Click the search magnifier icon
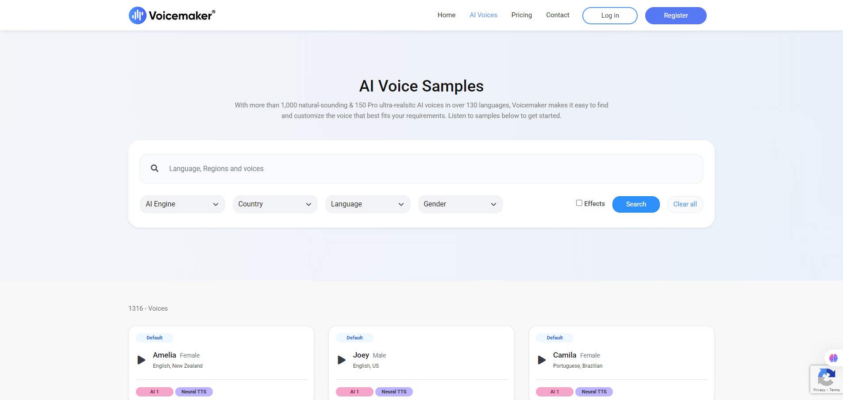 coord(154,168)
